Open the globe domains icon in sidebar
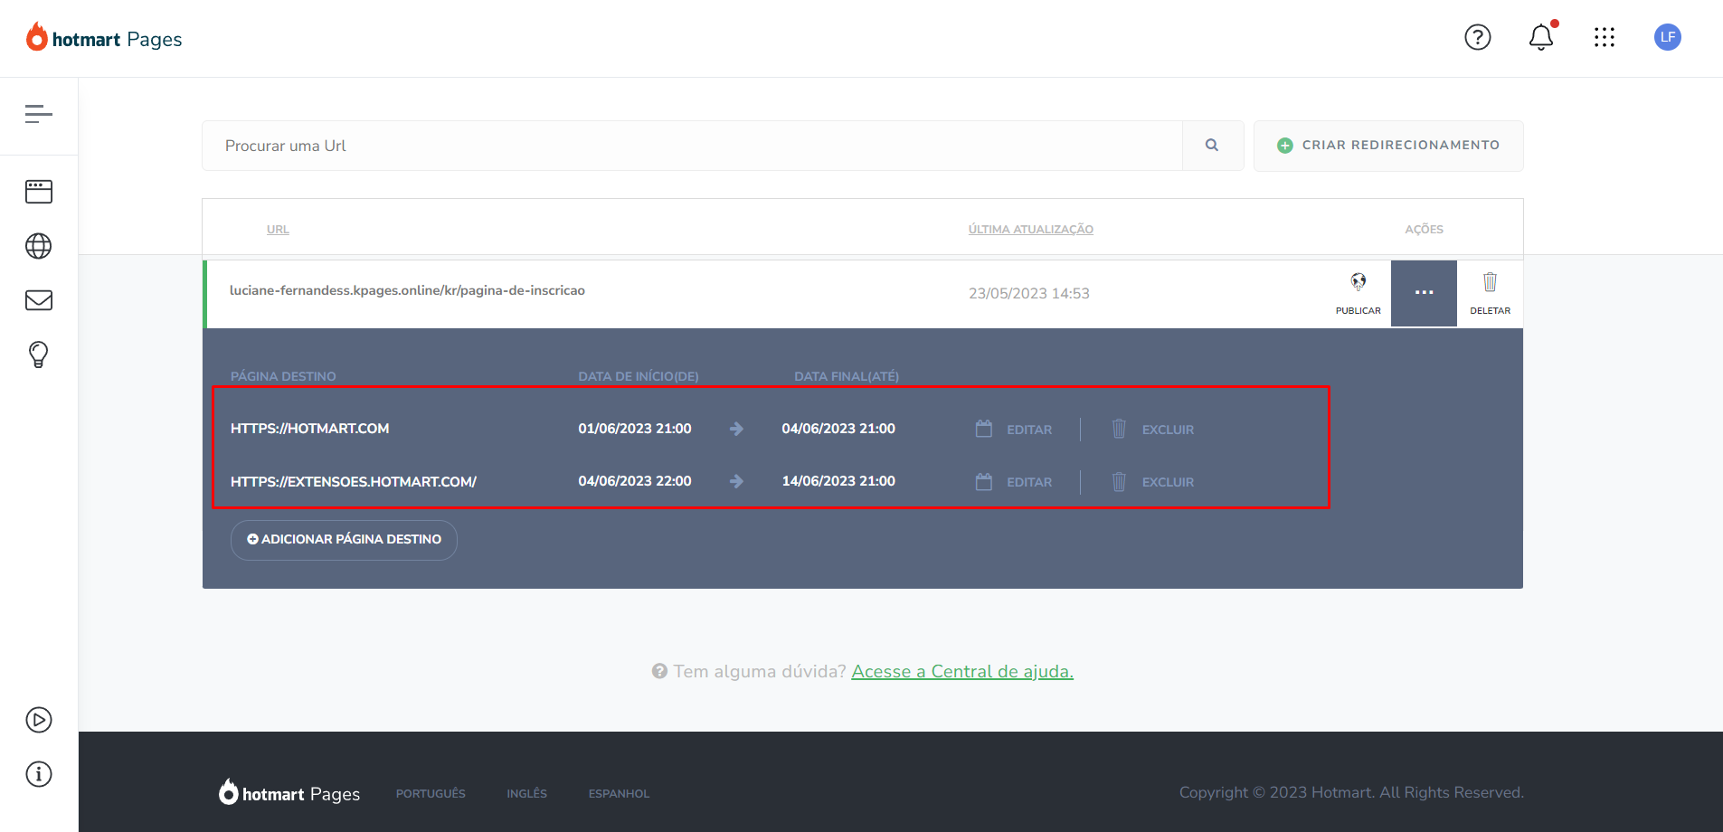Screen dimensions: 1723x832 pos(39,246)
